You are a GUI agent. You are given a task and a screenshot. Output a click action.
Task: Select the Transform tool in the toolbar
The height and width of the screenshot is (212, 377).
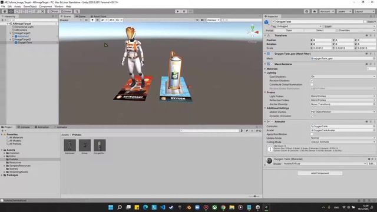coord(36,11)
